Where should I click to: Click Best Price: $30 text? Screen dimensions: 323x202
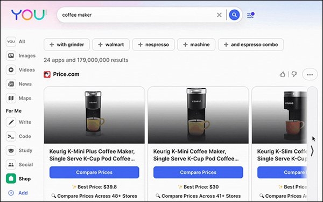click(x=198, y=187)
